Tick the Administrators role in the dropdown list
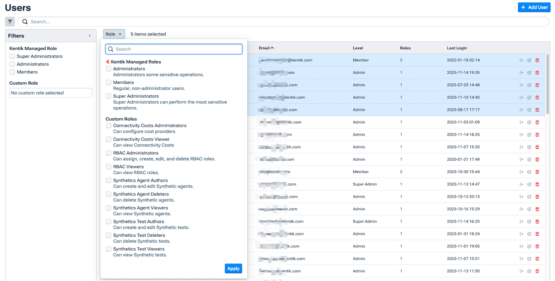 pyautogui.click(x=109, y=69)
